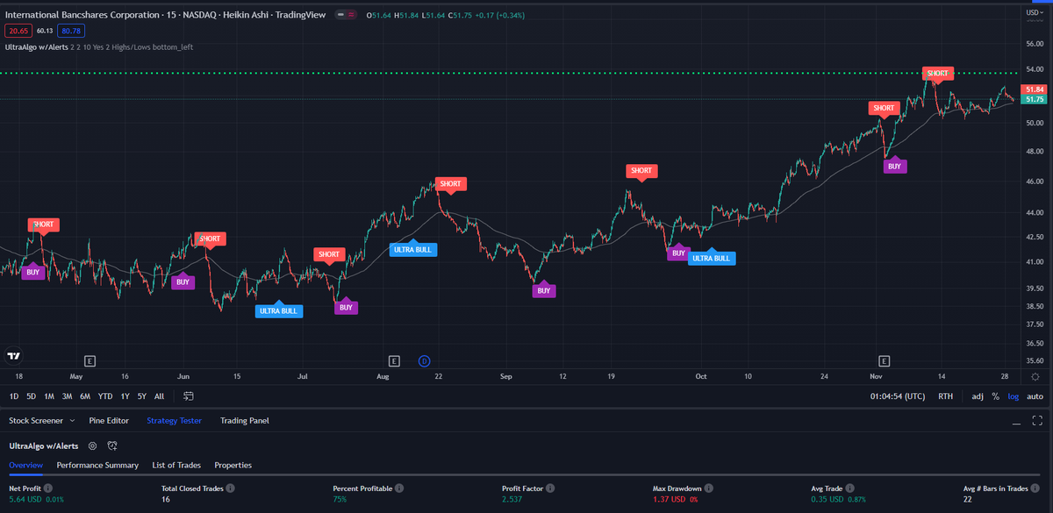Image resolution: width=1053 pixels, height=513 pixels.
Task: Switch to the Strategy Tester tab
Action: [175, 421]
